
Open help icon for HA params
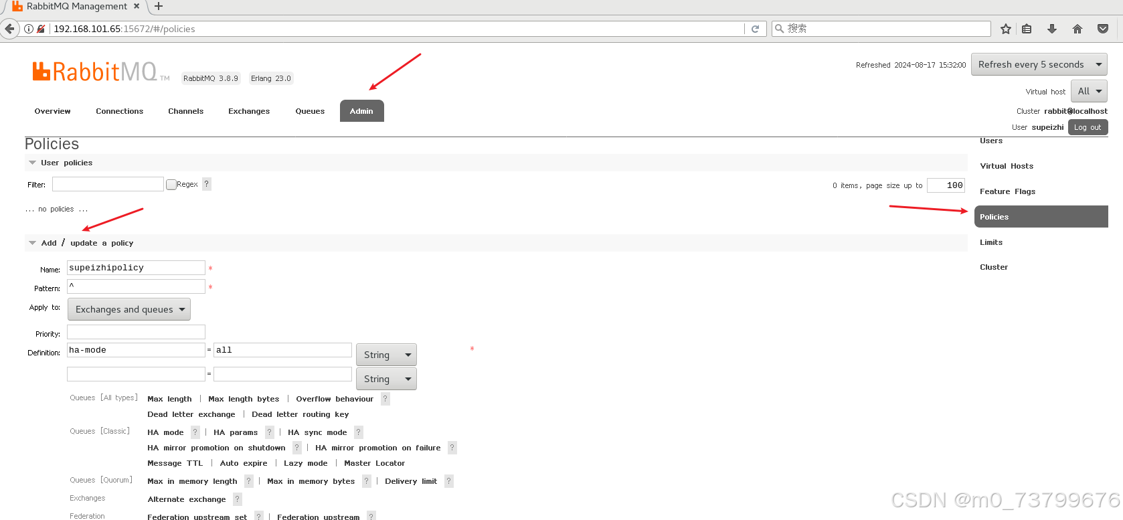point(270,432)
